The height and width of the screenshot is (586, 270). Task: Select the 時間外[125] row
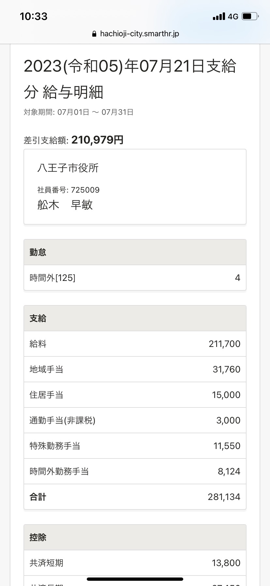pos(135,278)
